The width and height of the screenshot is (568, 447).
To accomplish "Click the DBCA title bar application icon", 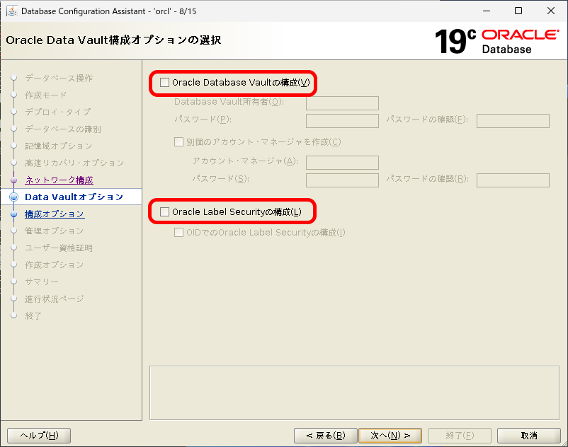I will 11,11.
